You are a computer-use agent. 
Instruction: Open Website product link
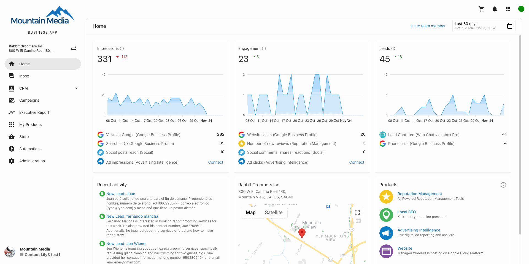[x=405, y=248]
